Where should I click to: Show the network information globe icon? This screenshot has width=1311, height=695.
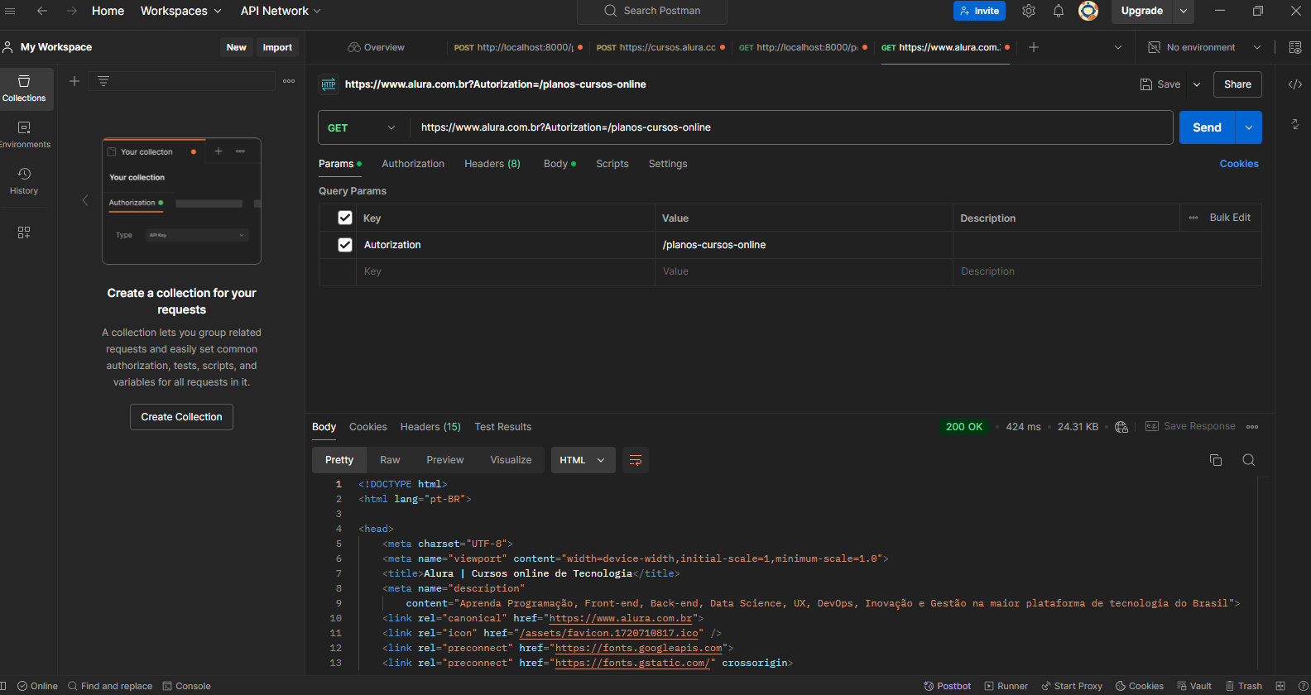[x=1121, y=427]
